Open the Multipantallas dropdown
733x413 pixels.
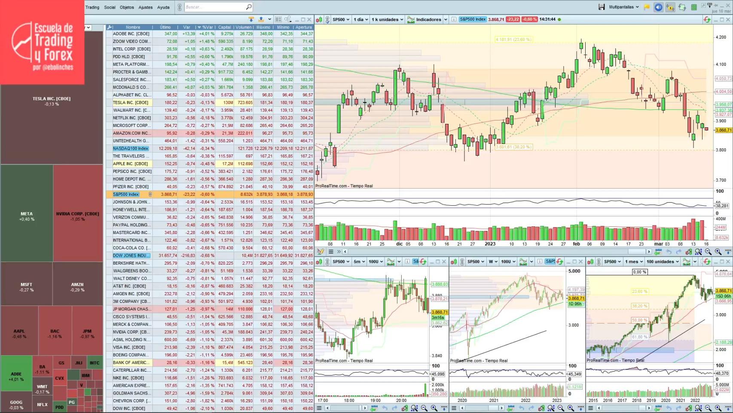tap(624, 7)
